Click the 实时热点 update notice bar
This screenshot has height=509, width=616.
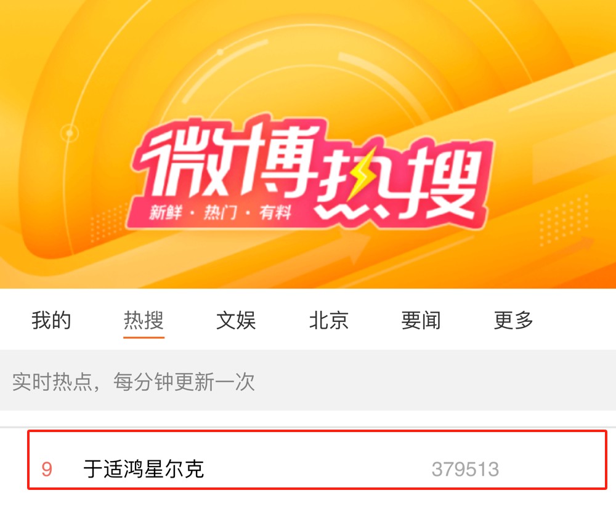tap(308, 380)
